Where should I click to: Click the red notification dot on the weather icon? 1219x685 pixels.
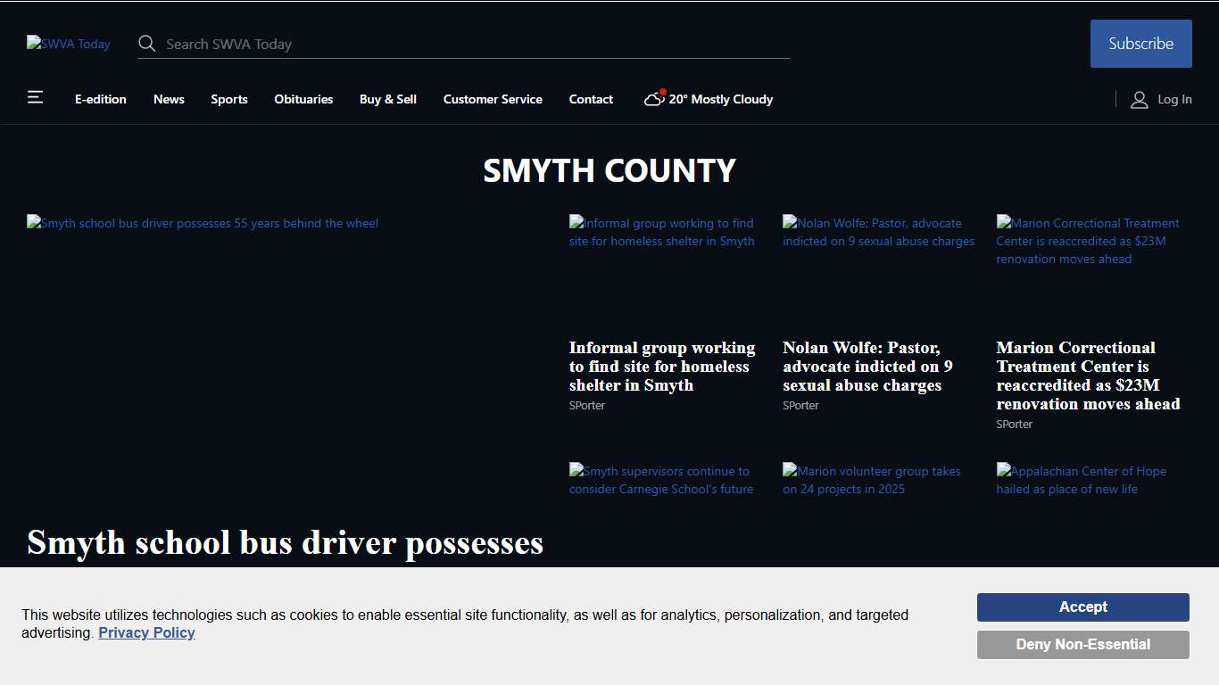point(662,91)
